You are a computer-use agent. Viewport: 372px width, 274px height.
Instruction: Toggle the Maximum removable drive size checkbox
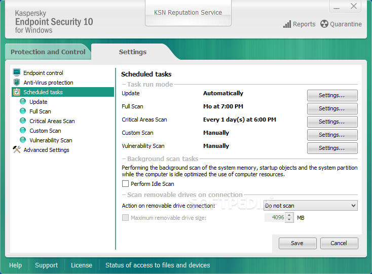coord(125,218)
